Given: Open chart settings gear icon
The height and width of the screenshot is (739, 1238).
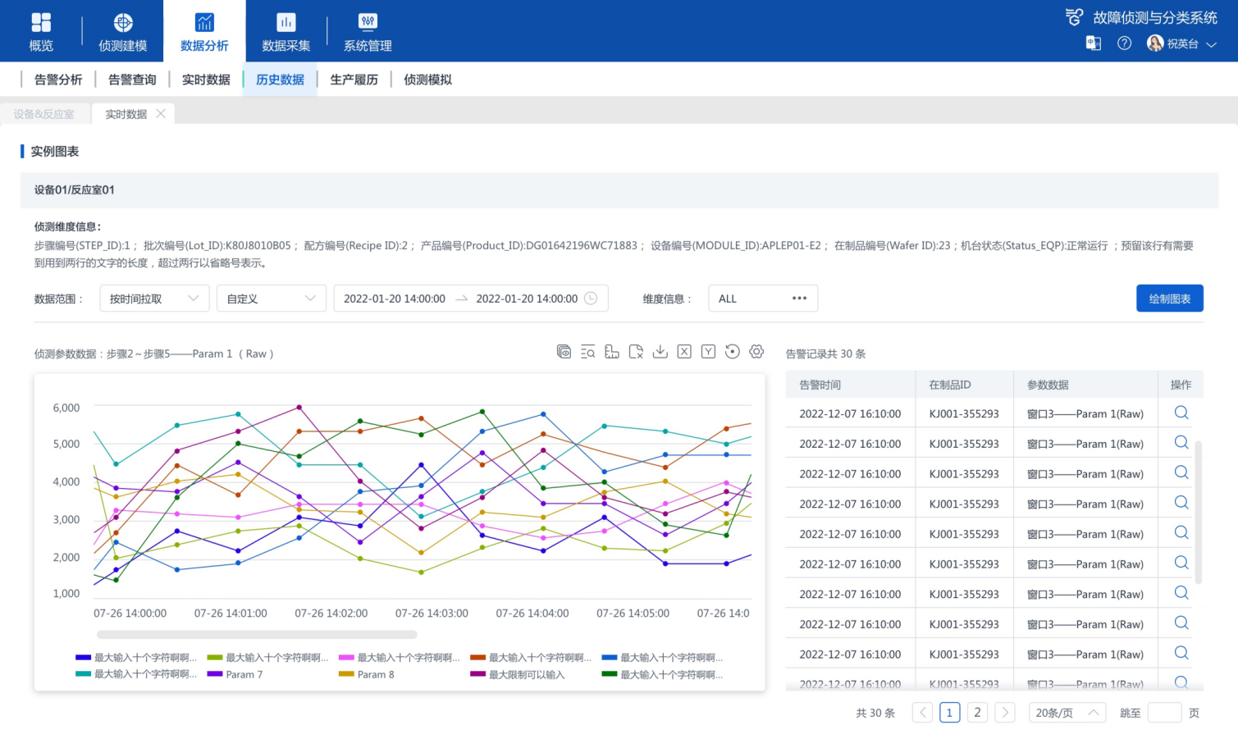Looking at the screenshot, I should point(756,352).
